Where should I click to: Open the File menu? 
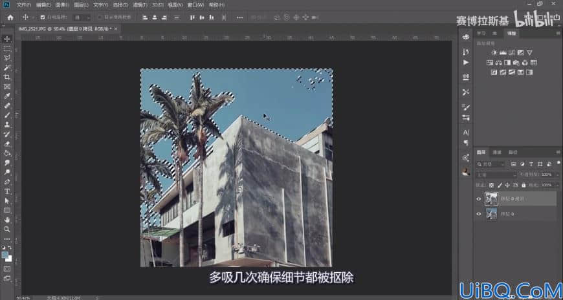(24, 5)
